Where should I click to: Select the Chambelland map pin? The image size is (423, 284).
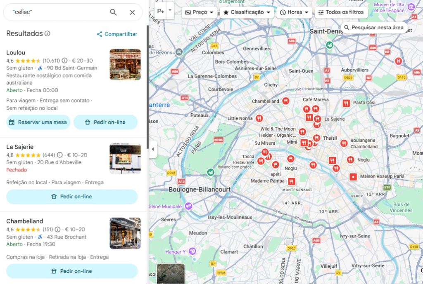coord(286,101)
